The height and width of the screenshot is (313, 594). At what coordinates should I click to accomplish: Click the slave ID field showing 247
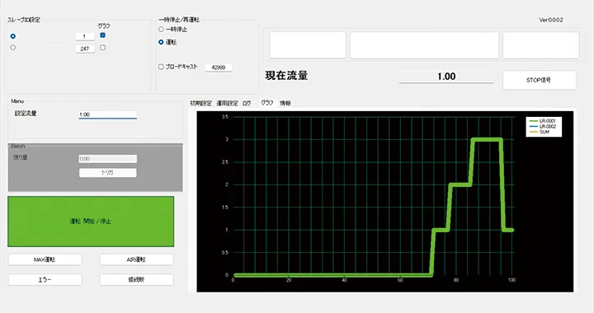tap(85, 49)
